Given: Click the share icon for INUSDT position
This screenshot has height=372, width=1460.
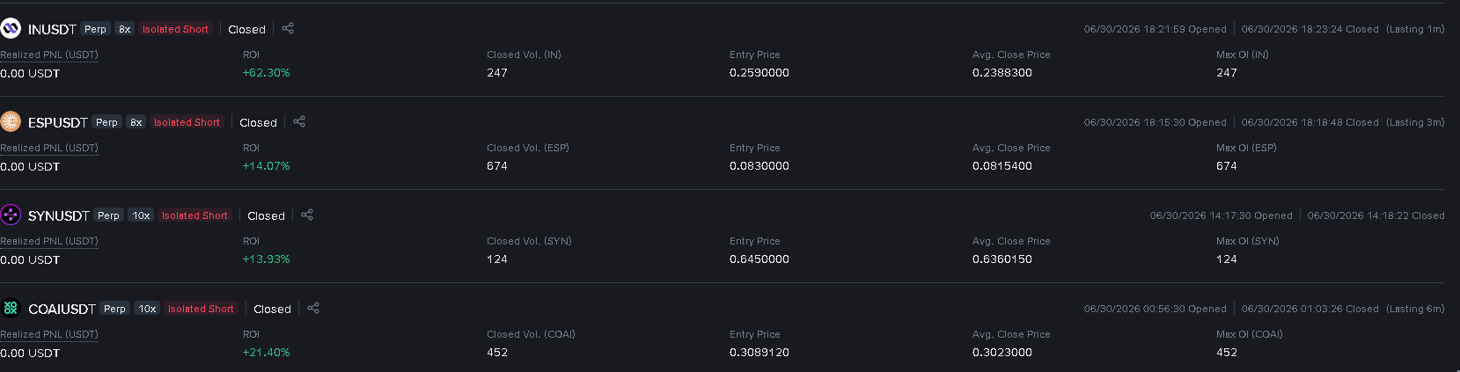Looking at the screenshot, I should pyautogui.click(x=288, y=28).
